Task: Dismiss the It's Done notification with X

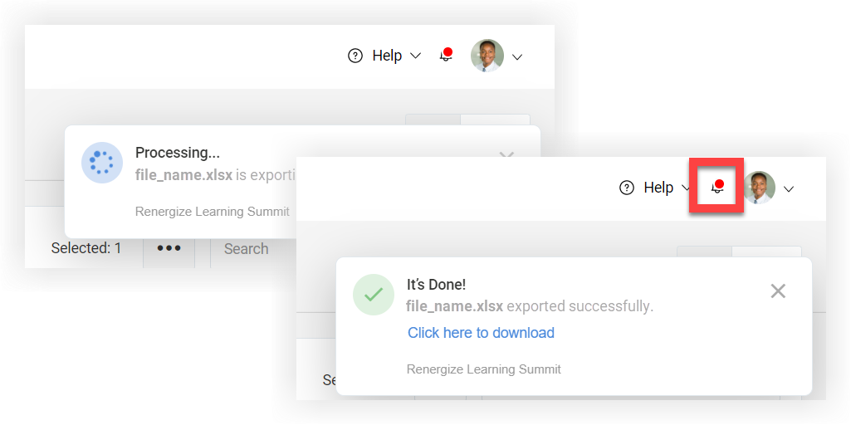Action: tap(778, 291)
